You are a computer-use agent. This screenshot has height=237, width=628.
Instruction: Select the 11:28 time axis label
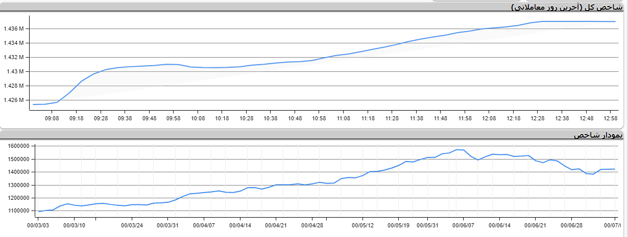coord(392,118)
